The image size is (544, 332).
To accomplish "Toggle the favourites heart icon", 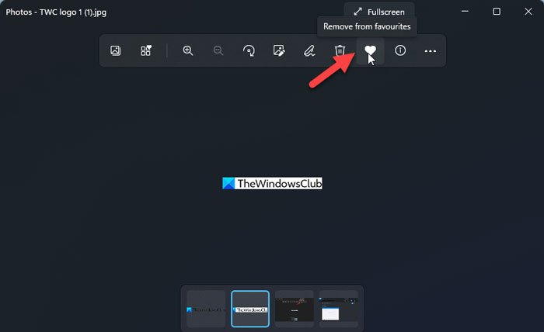I will tap(370, 51).
